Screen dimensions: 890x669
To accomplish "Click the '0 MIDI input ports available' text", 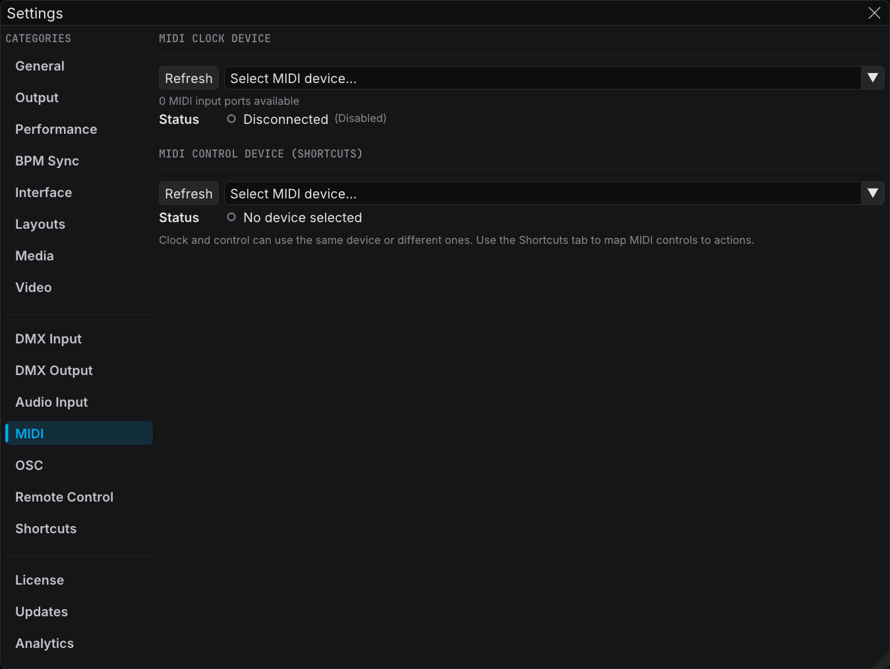I will 229,102.
